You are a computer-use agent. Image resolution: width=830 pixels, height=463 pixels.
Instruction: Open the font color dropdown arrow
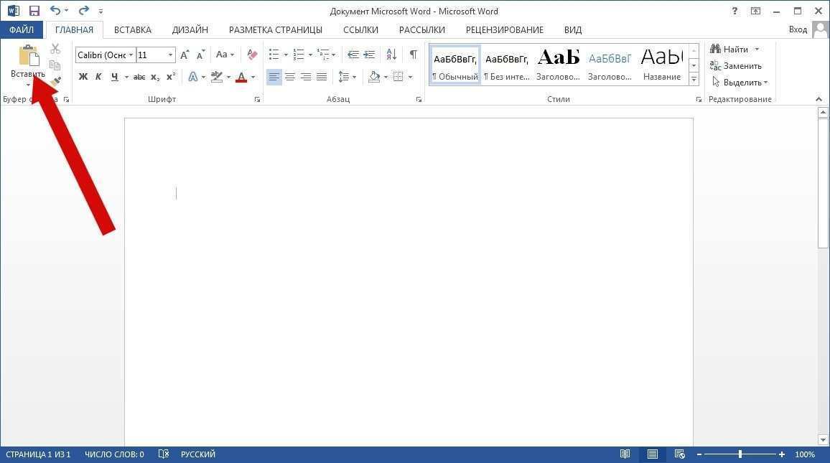[252, 77]
